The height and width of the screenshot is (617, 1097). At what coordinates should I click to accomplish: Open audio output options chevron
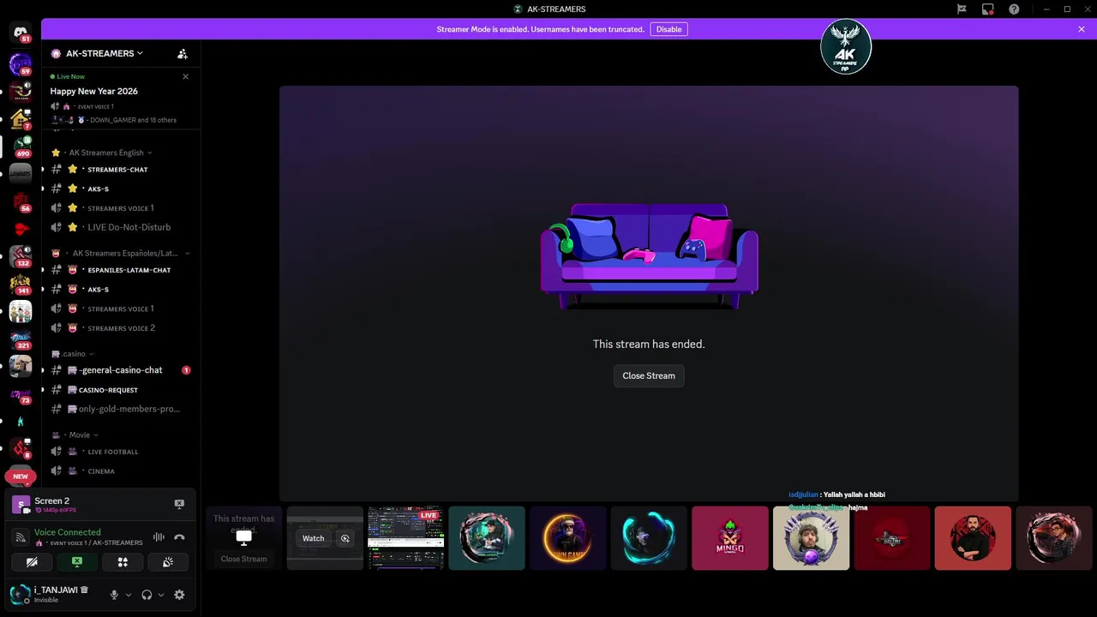tap(161, 595)
